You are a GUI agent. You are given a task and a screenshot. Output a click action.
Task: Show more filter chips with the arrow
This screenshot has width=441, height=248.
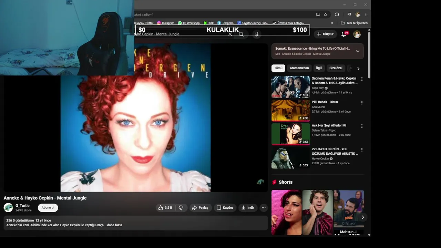pyautogui.click(x=358, y=69)
